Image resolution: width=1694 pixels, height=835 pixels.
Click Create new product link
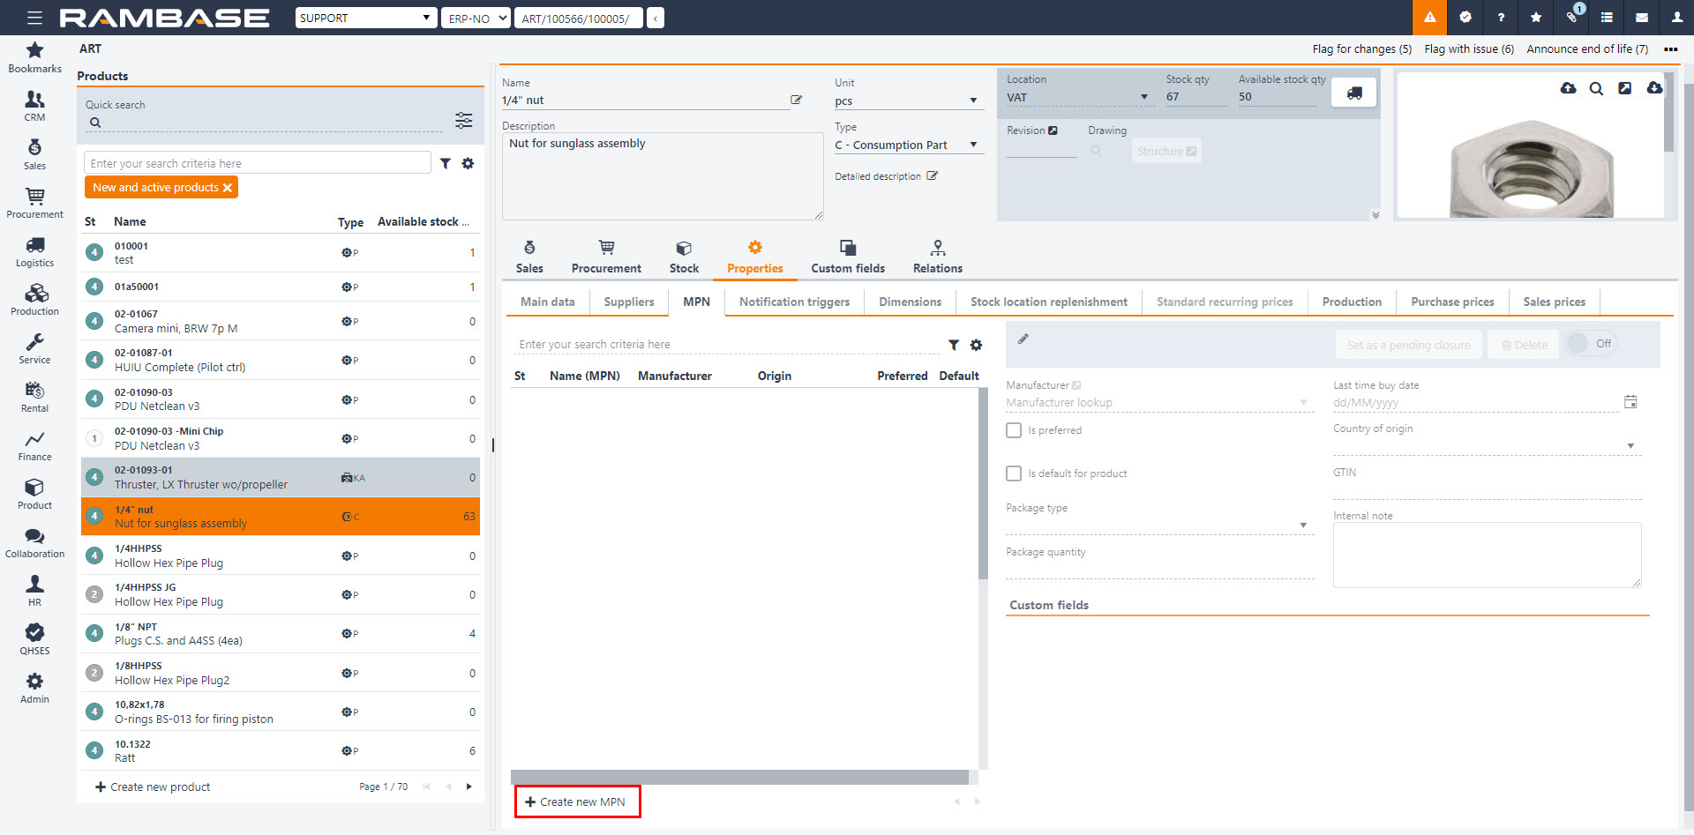tap(153, 787)
